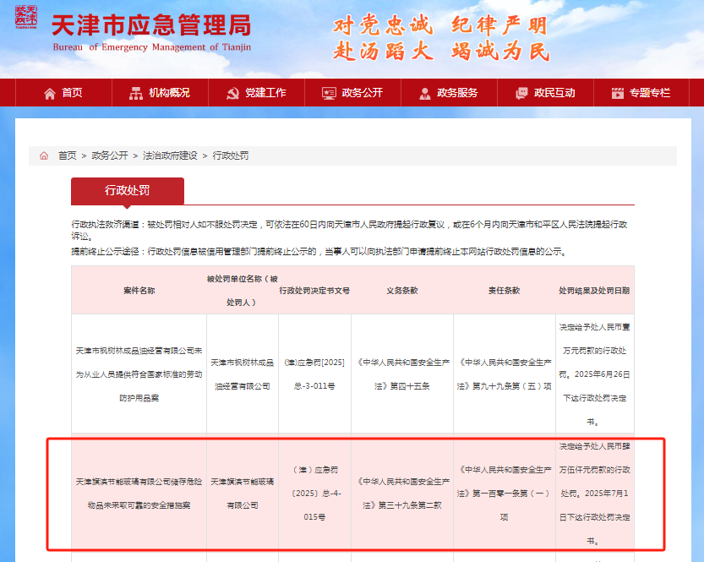Click the 第四十五条 obligation clause cell
The height and width of the screenshot is (562, 704).
click(402, 374)
